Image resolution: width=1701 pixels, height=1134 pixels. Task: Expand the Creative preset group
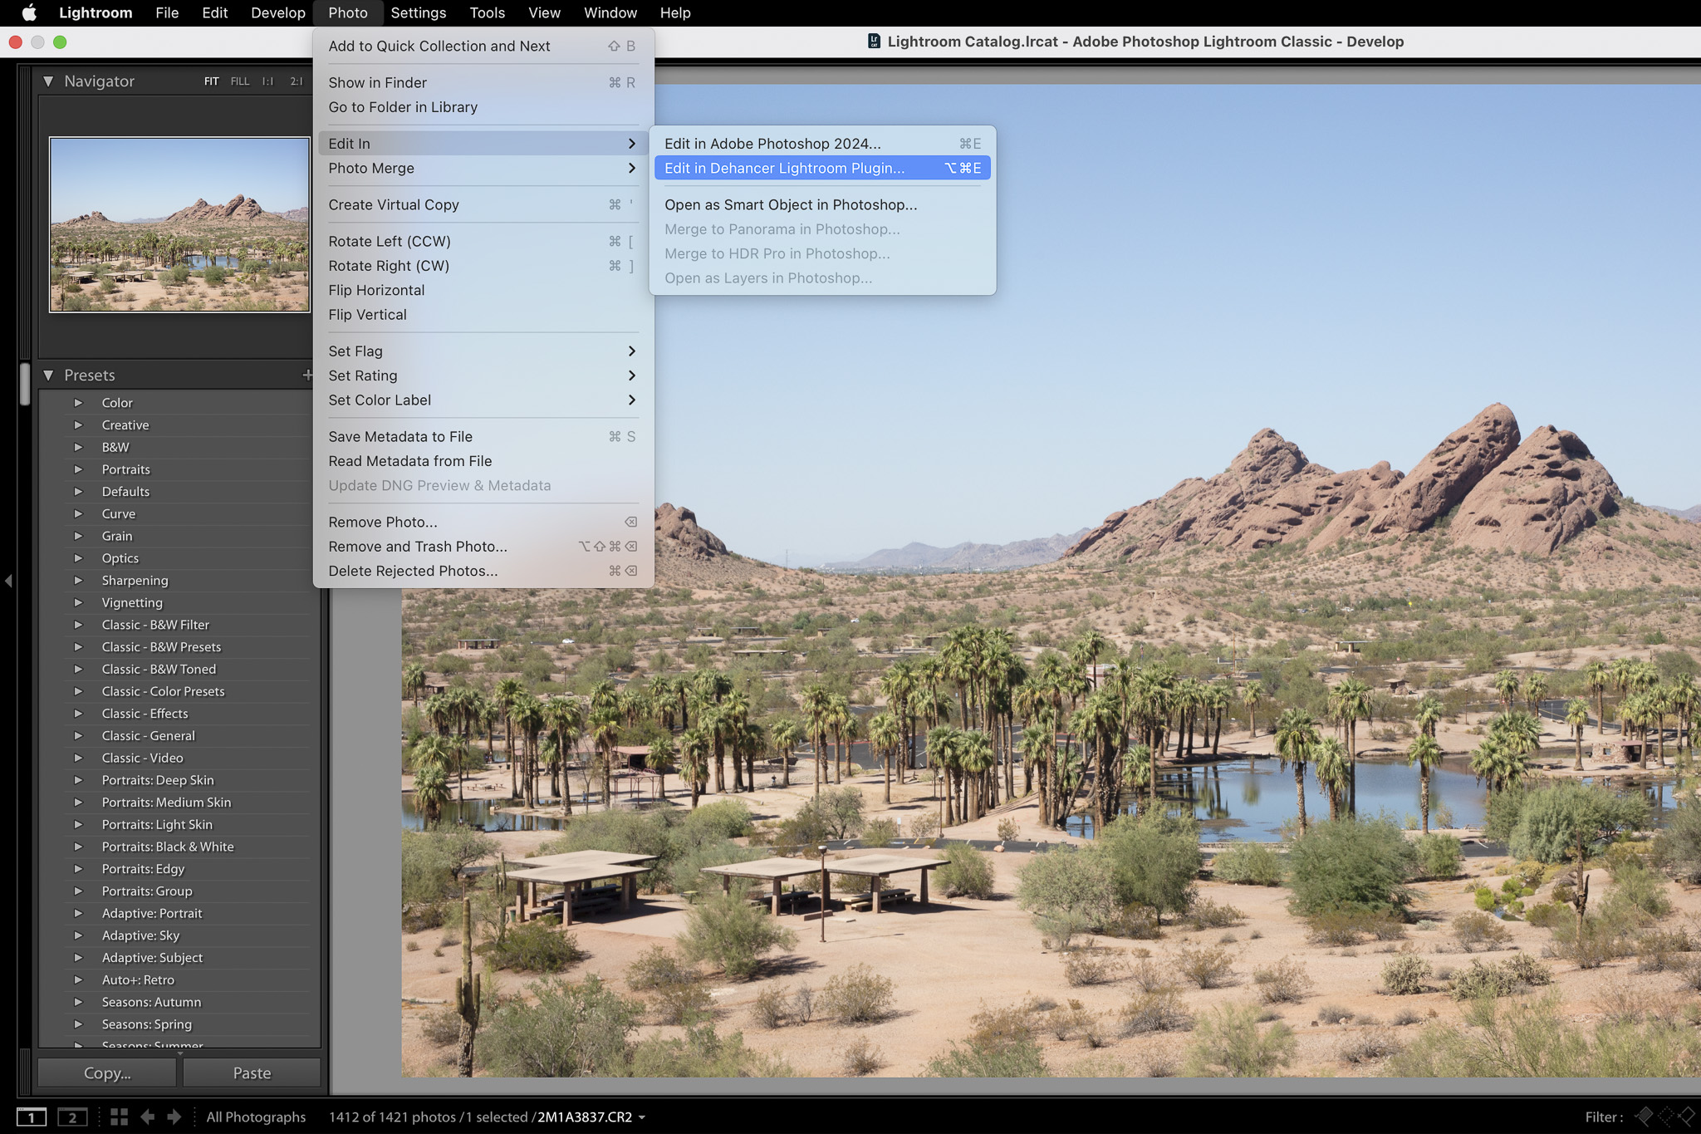click(79, 425)
